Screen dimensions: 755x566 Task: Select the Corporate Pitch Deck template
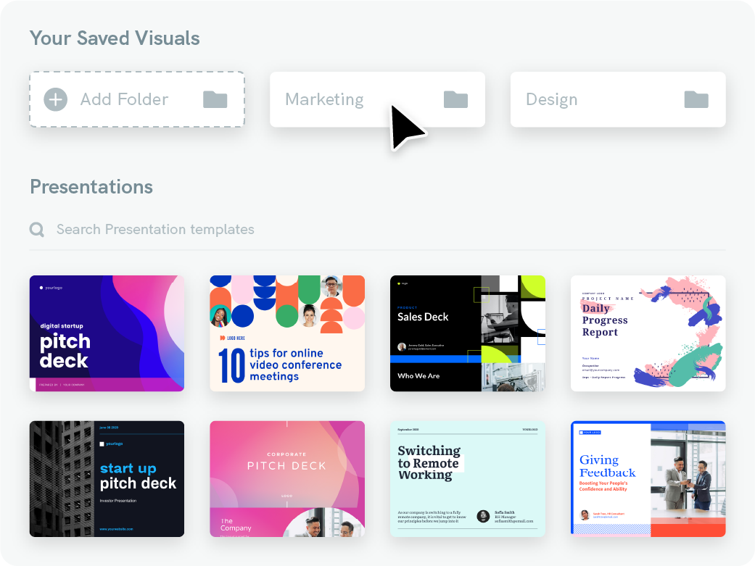[287, 479]
